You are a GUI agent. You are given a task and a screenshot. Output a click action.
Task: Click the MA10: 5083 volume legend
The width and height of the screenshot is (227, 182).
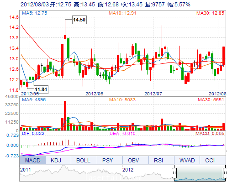pyautogui.click(x=122, y=100)
